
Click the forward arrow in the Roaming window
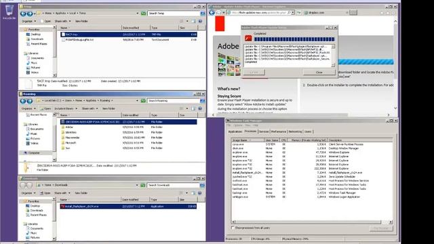pyautogui.click(x=29, y=101)
